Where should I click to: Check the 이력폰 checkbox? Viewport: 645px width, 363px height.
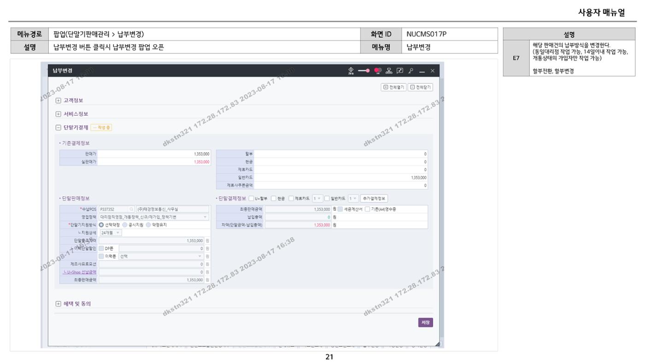tap(101, 256)
